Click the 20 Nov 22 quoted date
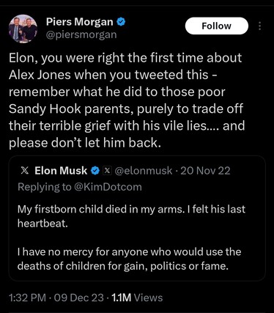This screenshot has height=313, width=274. point(205,171)
